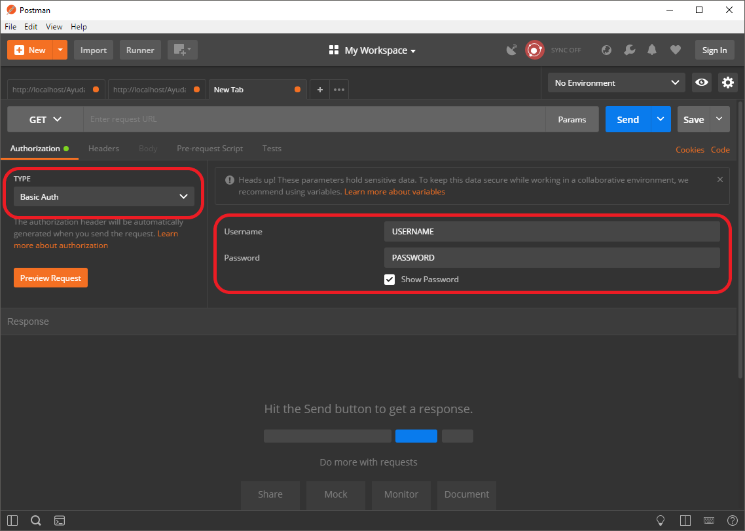Click the Share button under Do more
This screenshot has height=531, width=745.
[270, 494]
